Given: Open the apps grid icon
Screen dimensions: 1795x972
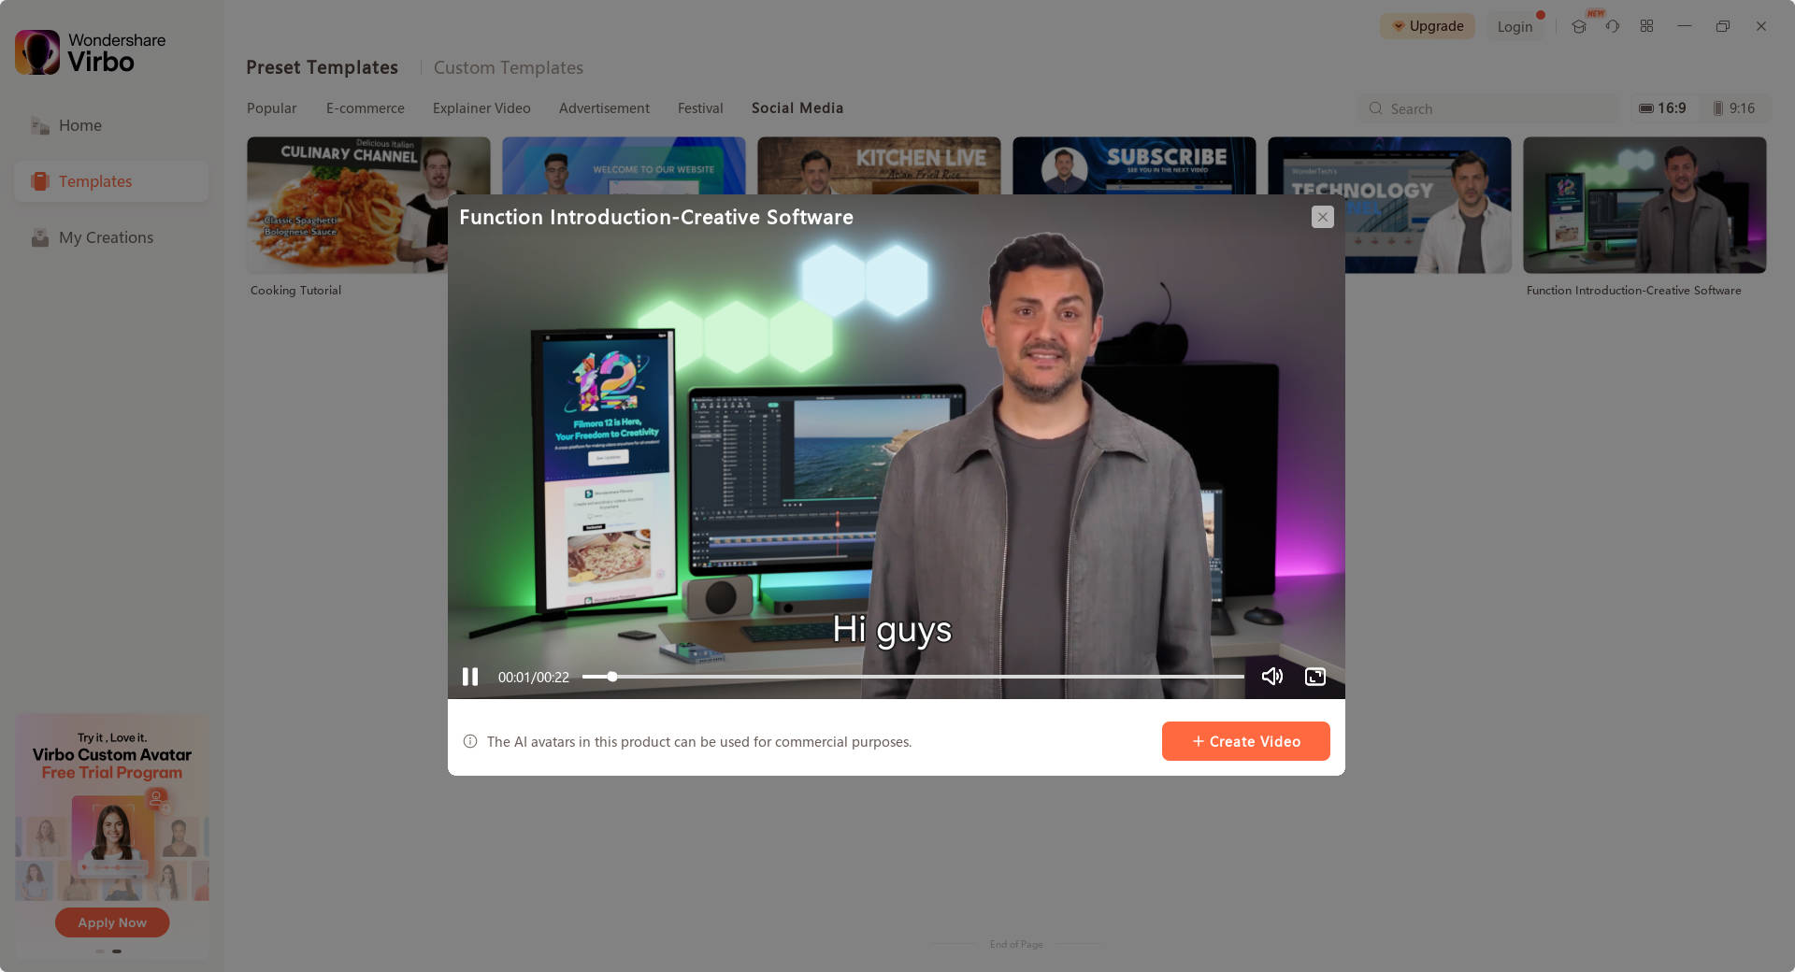Looking at the screenshot, I should (1646, 26).
